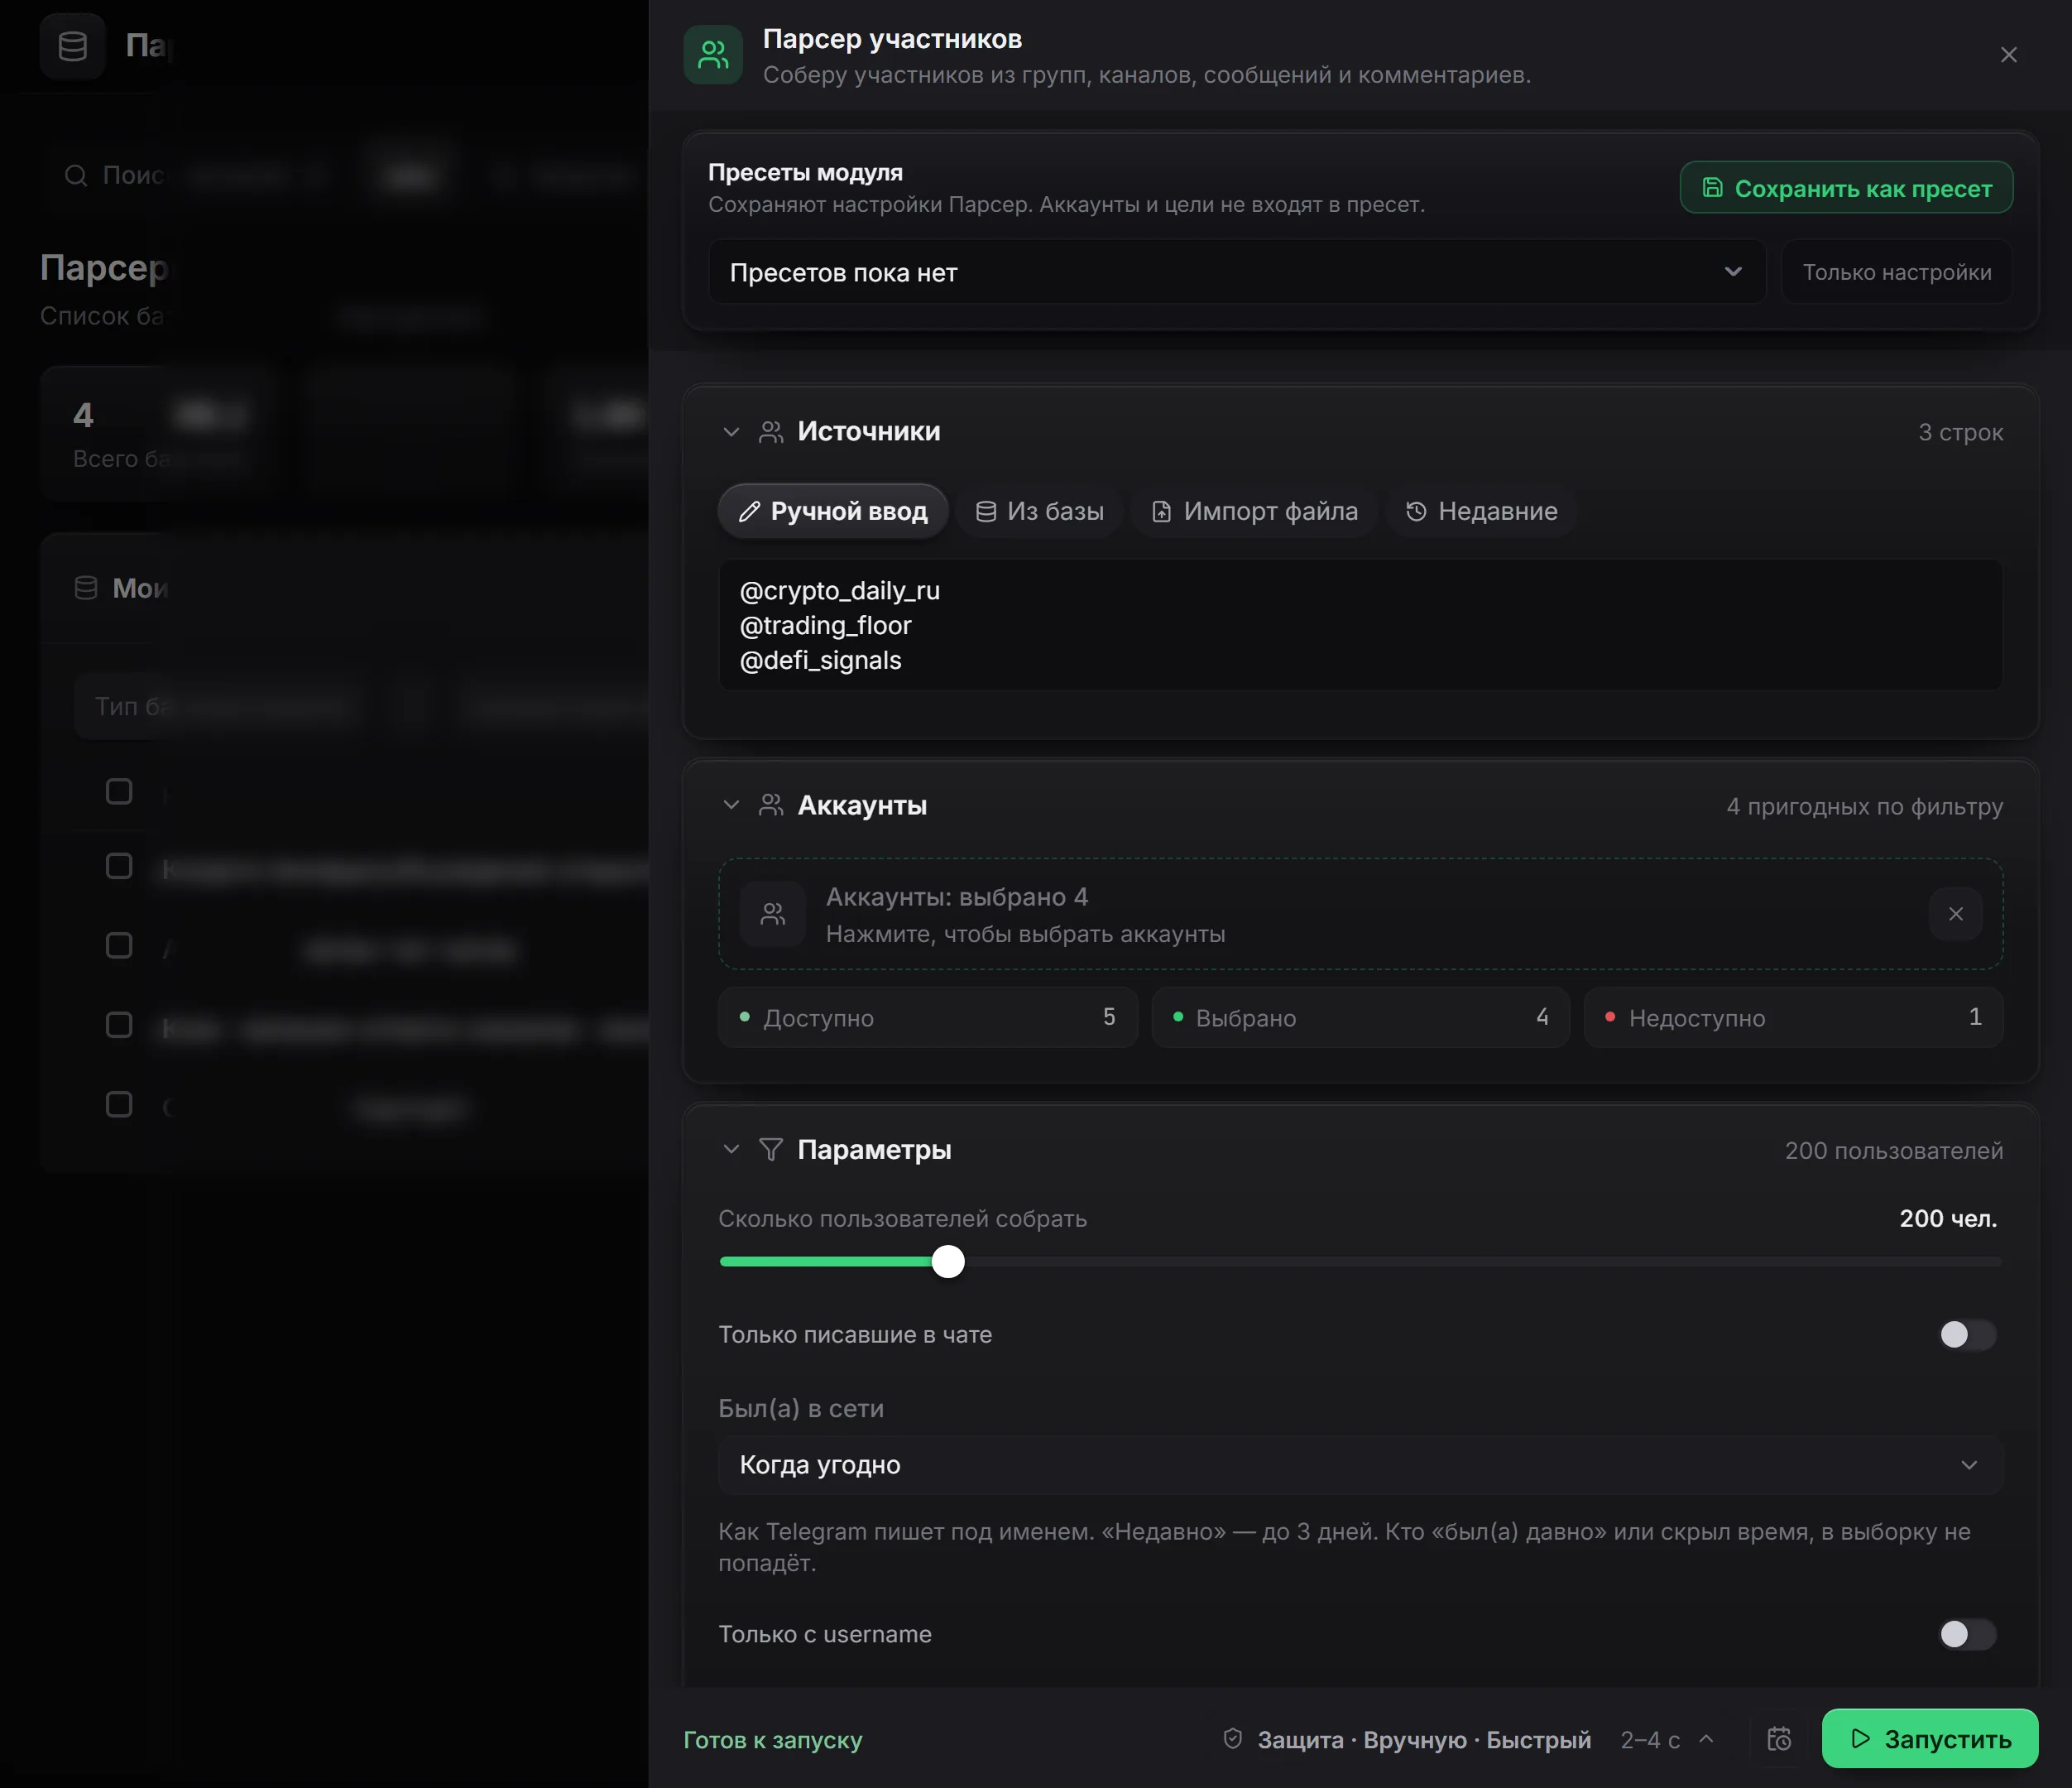The image size is (2072, 1788).
Task: Click the schedule calendar-clock icon near Запустить
Action: coord(1779,1739)
